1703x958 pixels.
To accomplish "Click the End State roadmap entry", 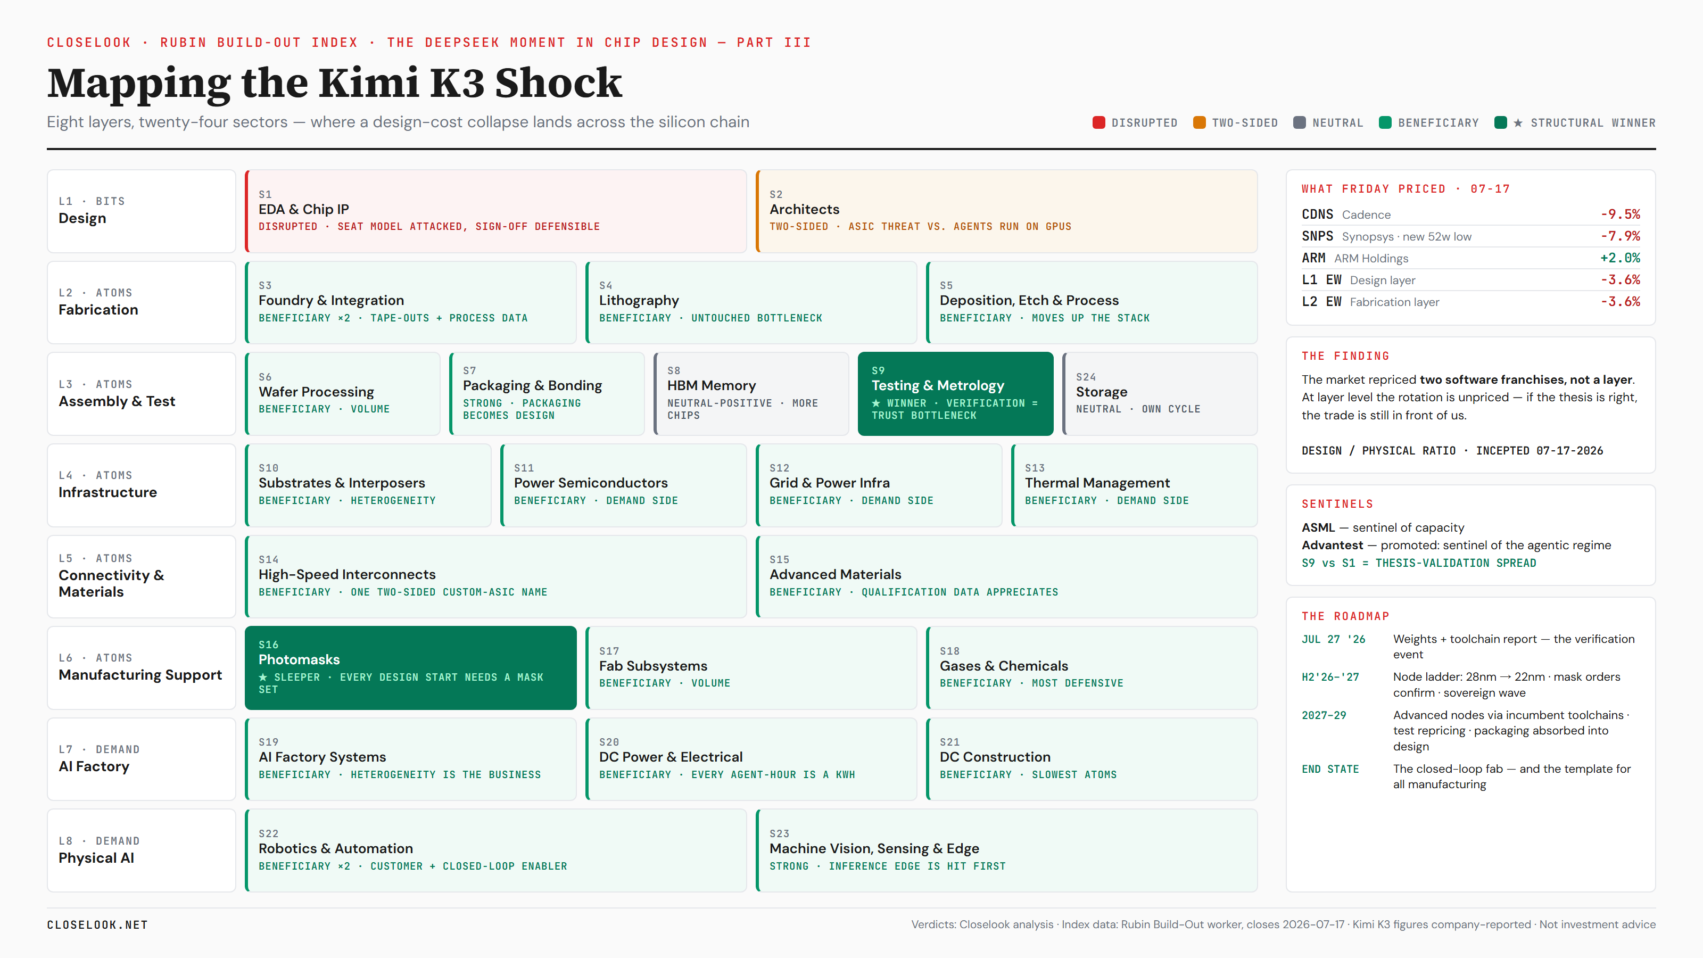I will point(1471,776).
